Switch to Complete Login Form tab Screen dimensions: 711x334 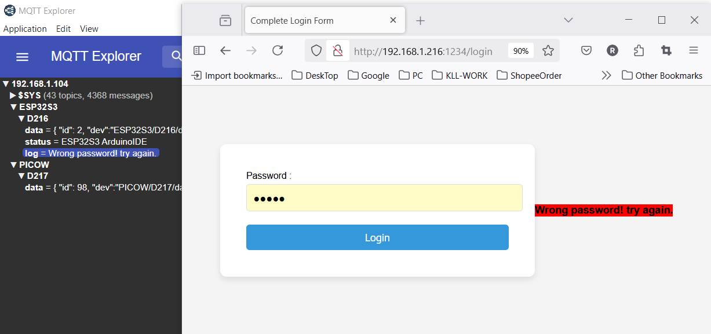point(317,21)
